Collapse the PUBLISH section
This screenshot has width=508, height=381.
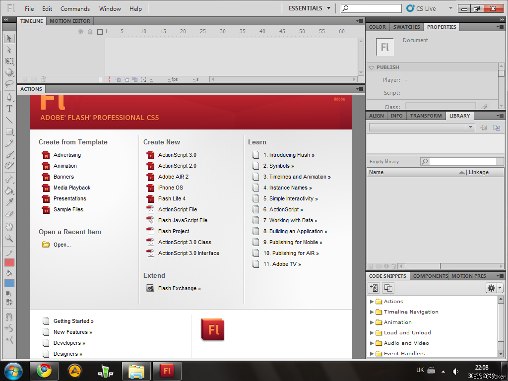pyautogui.click(x=372, y=67)
